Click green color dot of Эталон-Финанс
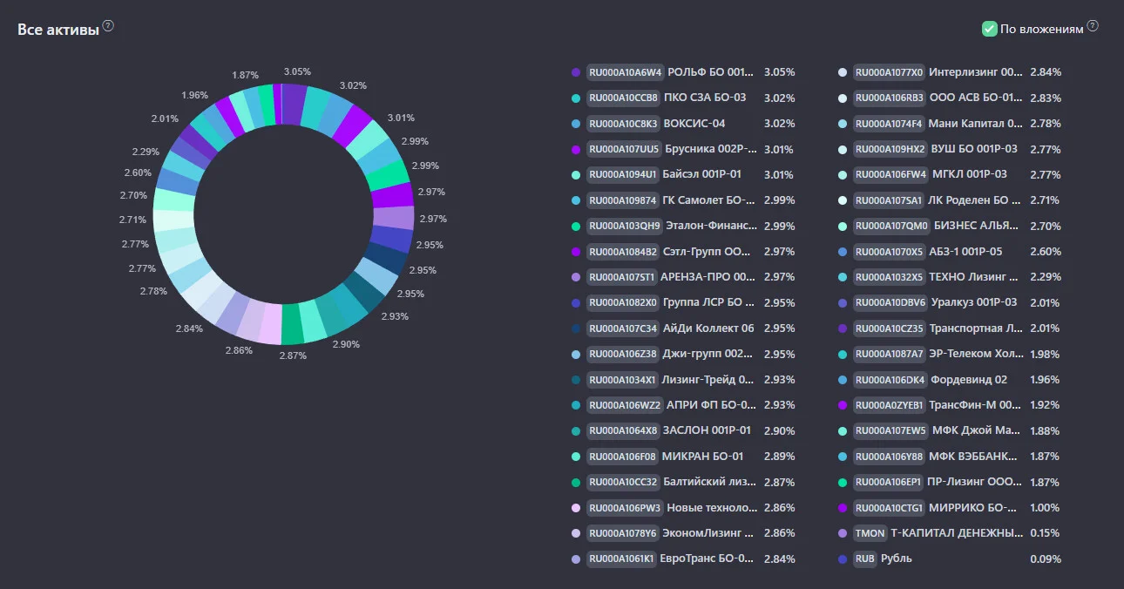The height and width of the screenshot is (589, 1124). 576,227
